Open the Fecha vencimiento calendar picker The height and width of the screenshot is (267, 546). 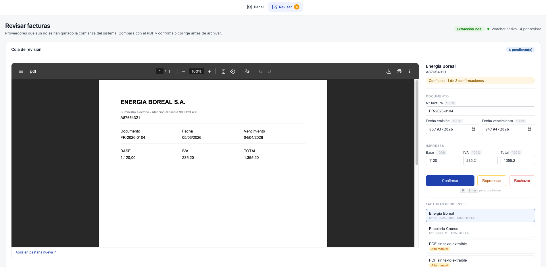(x=530, y=129)
